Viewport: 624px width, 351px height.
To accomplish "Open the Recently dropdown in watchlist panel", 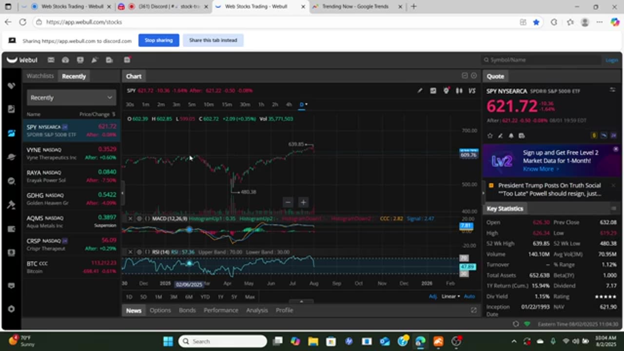I will click(x=71, y=97).
